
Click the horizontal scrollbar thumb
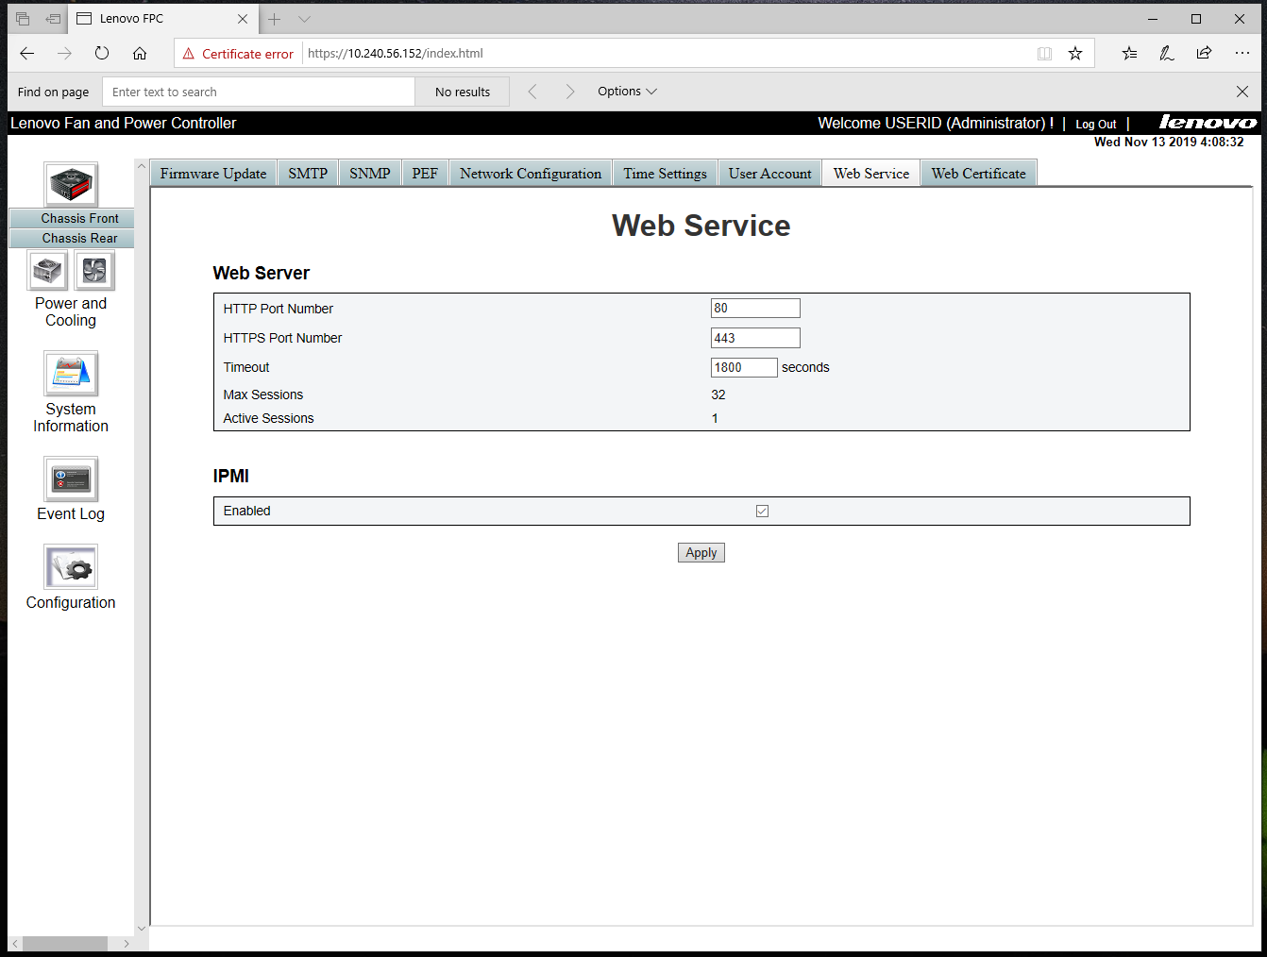click(x=64, y=944)
